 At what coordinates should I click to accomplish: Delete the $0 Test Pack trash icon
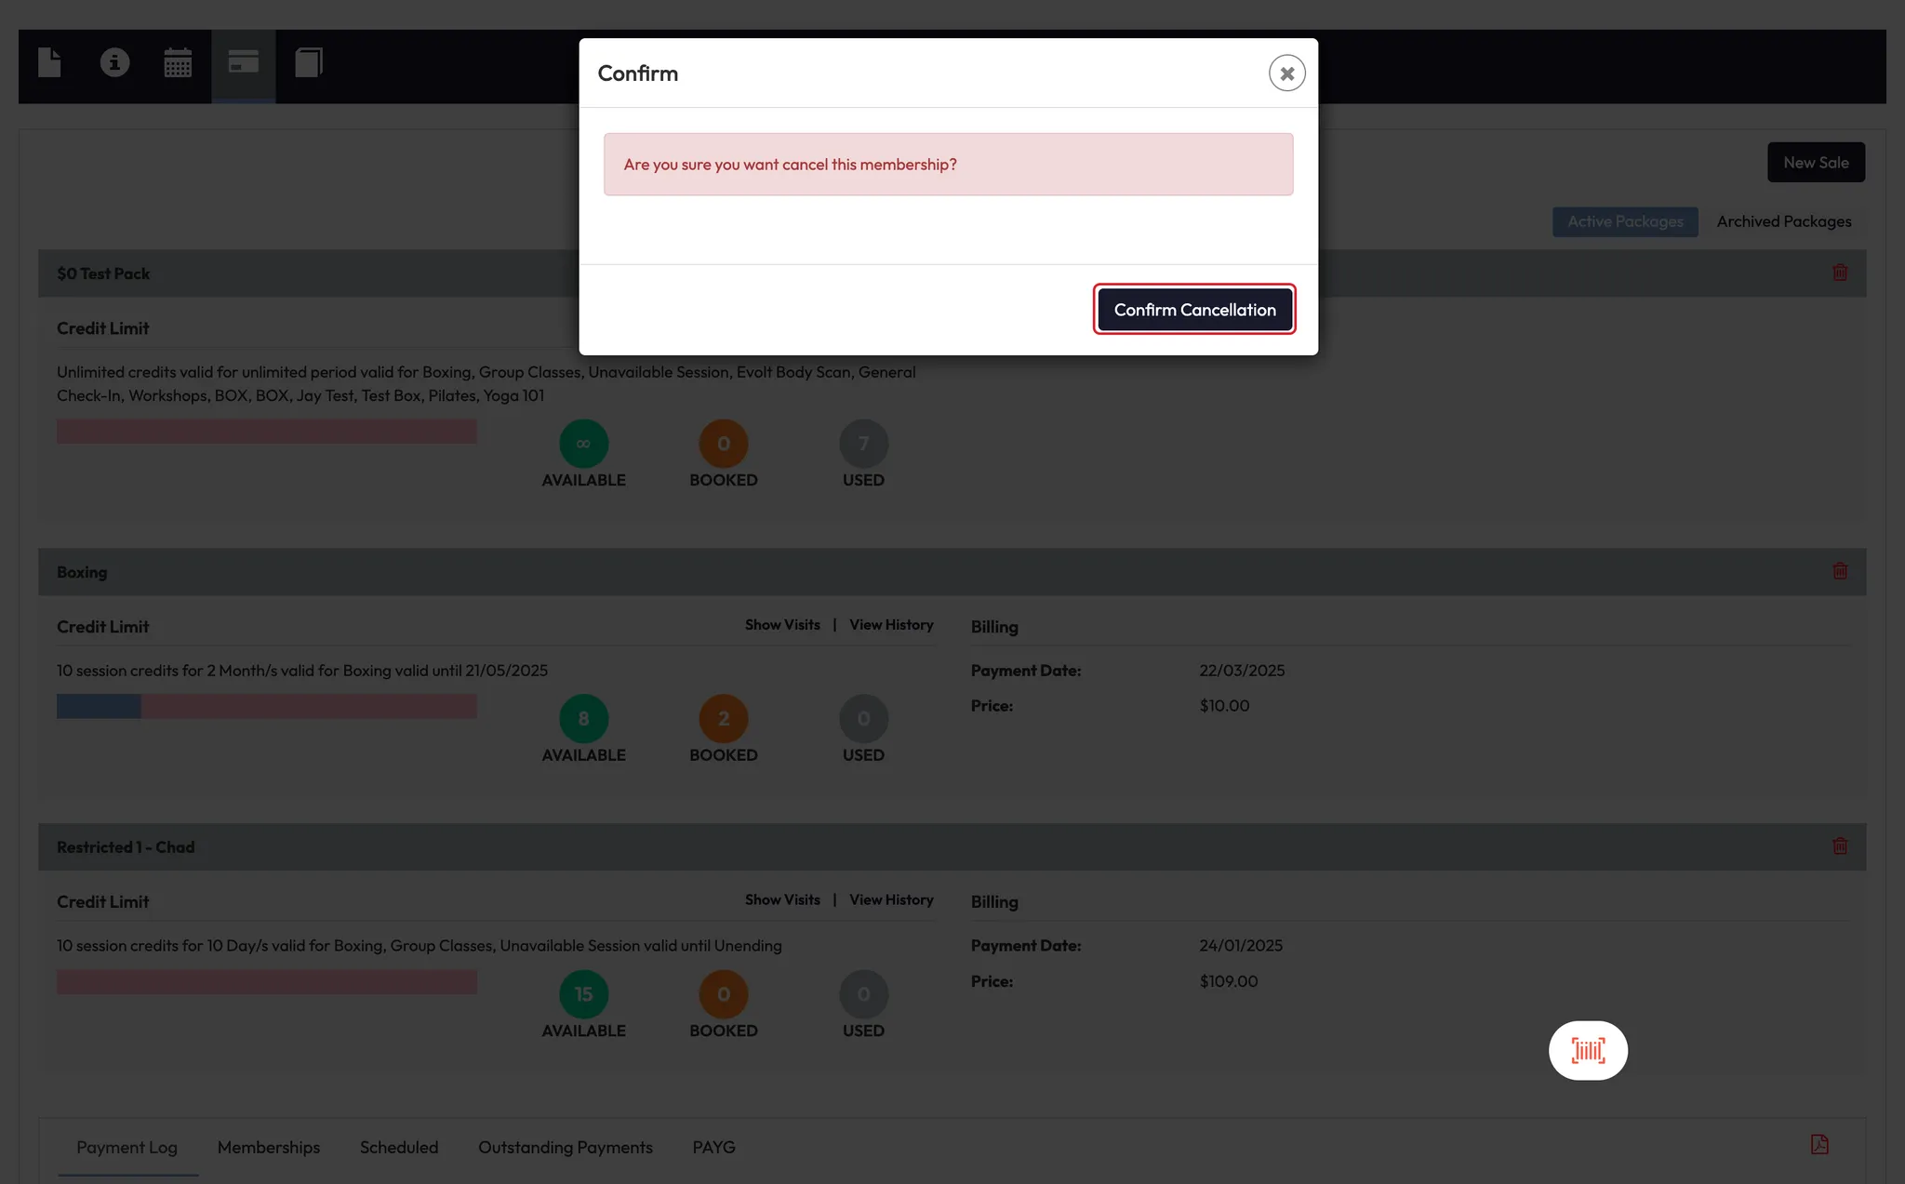click(1839, 273)
